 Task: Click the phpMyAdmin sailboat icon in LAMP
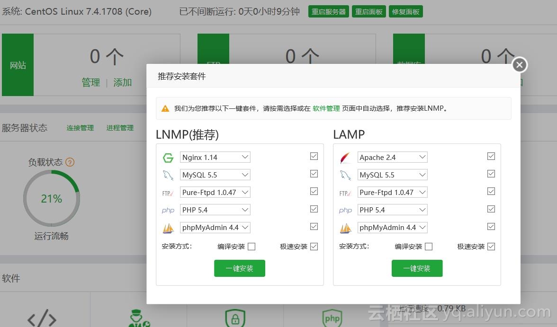tap(345, 228)
